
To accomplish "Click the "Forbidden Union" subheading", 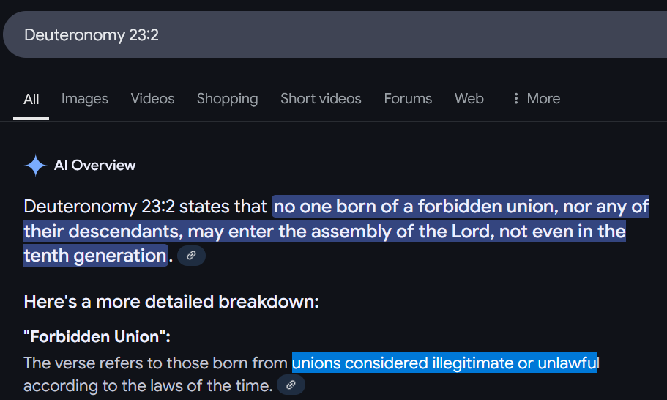I will click(x=97, y=336).
